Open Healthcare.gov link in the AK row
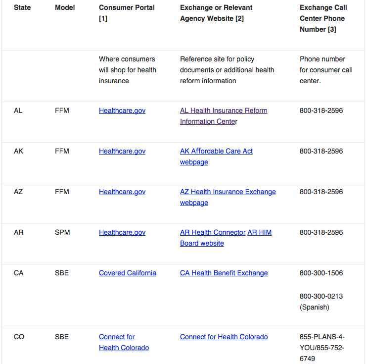Screen dimensions: 366x364 [x=122, y=151]
